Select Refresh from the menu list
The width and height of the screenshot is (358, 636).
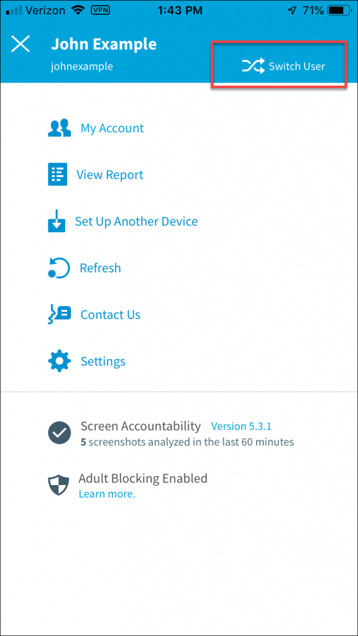coord(100,268)
